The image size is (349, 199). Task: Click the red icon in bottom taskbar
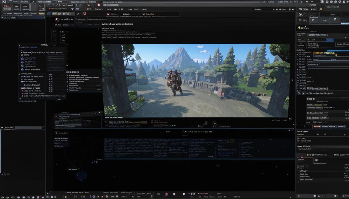point(166,194)
